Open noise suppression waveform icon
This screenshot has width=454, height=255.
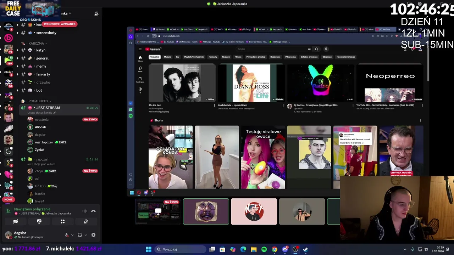point(85,211)
